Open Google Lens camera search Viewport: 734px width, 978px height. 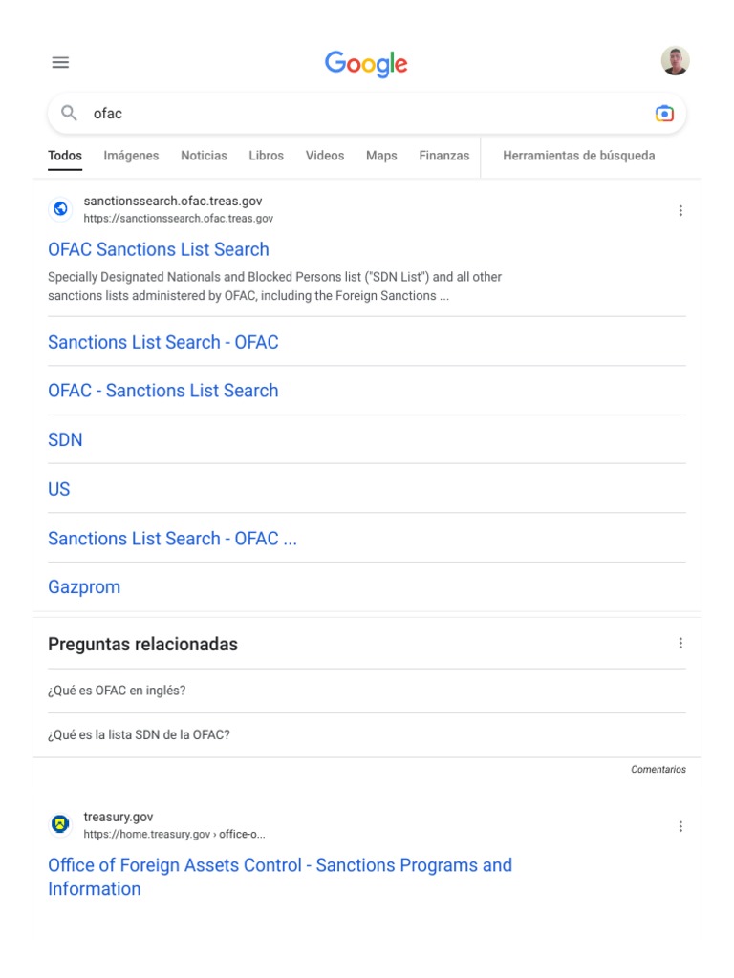tap(664, 114)
